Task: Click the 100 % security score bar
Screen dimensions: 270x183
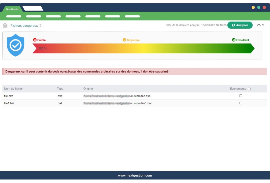Action: point(143,49)
